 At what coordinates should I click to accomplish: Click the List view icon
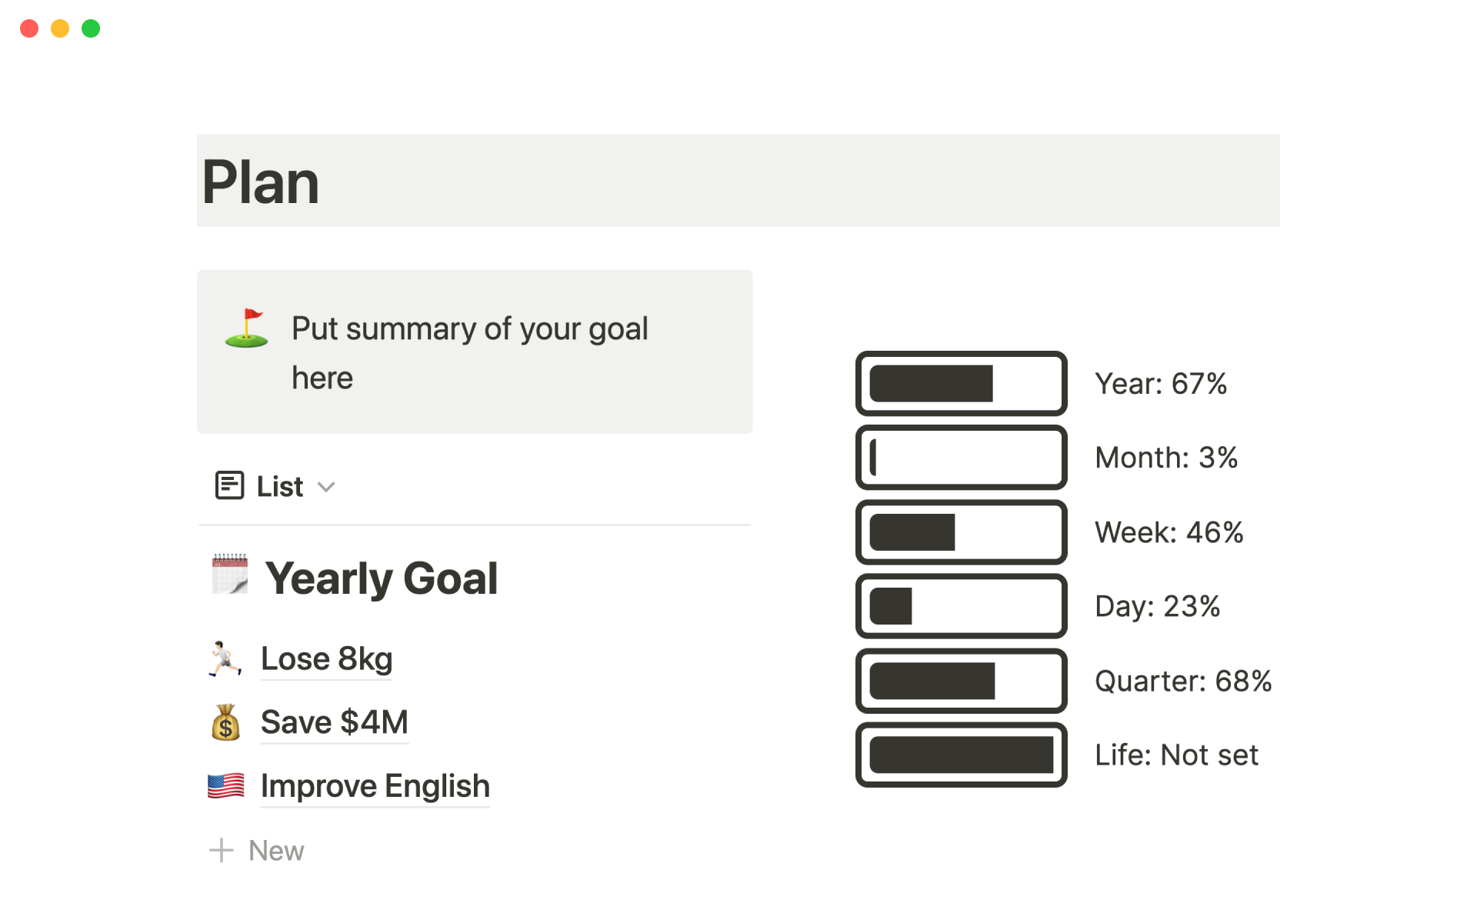tap(229, 486)
